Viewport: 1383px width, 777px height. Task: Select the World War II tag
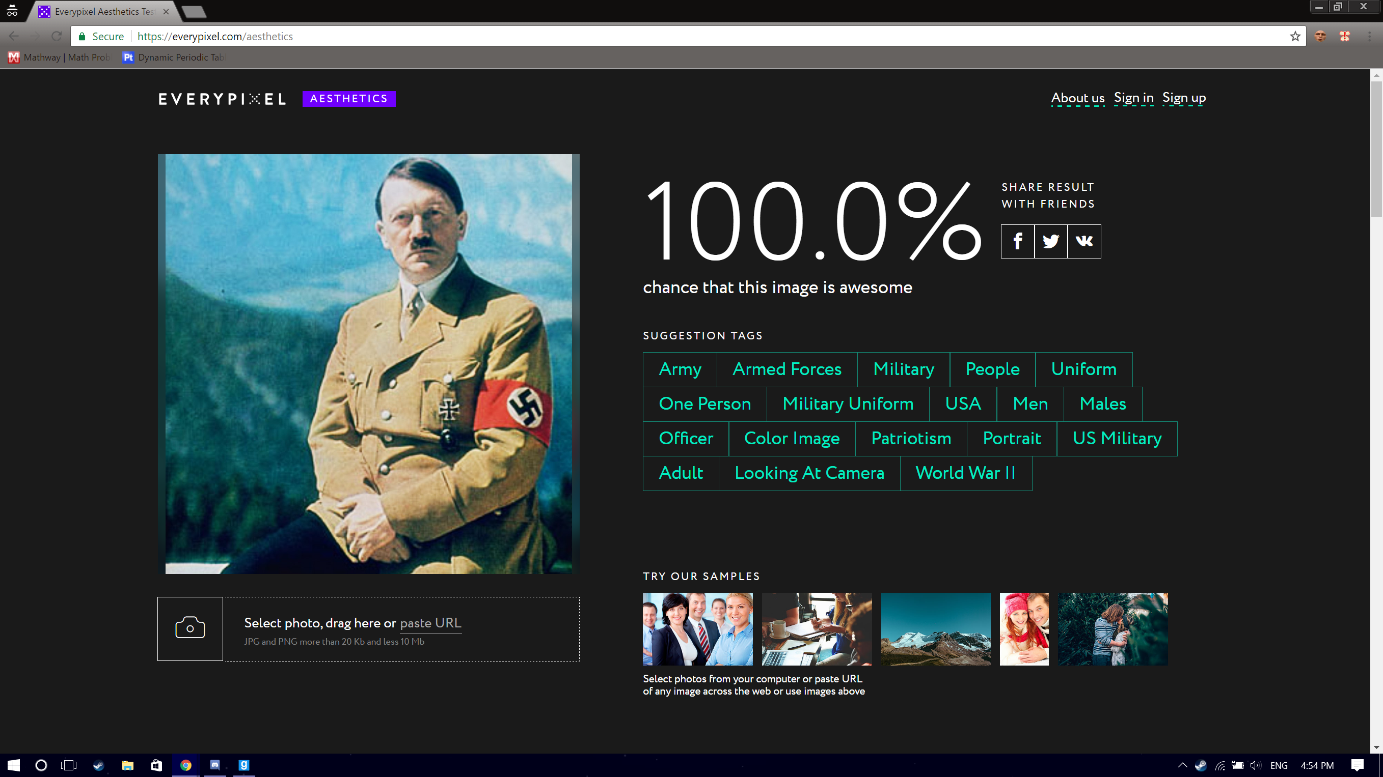point(965,473)
